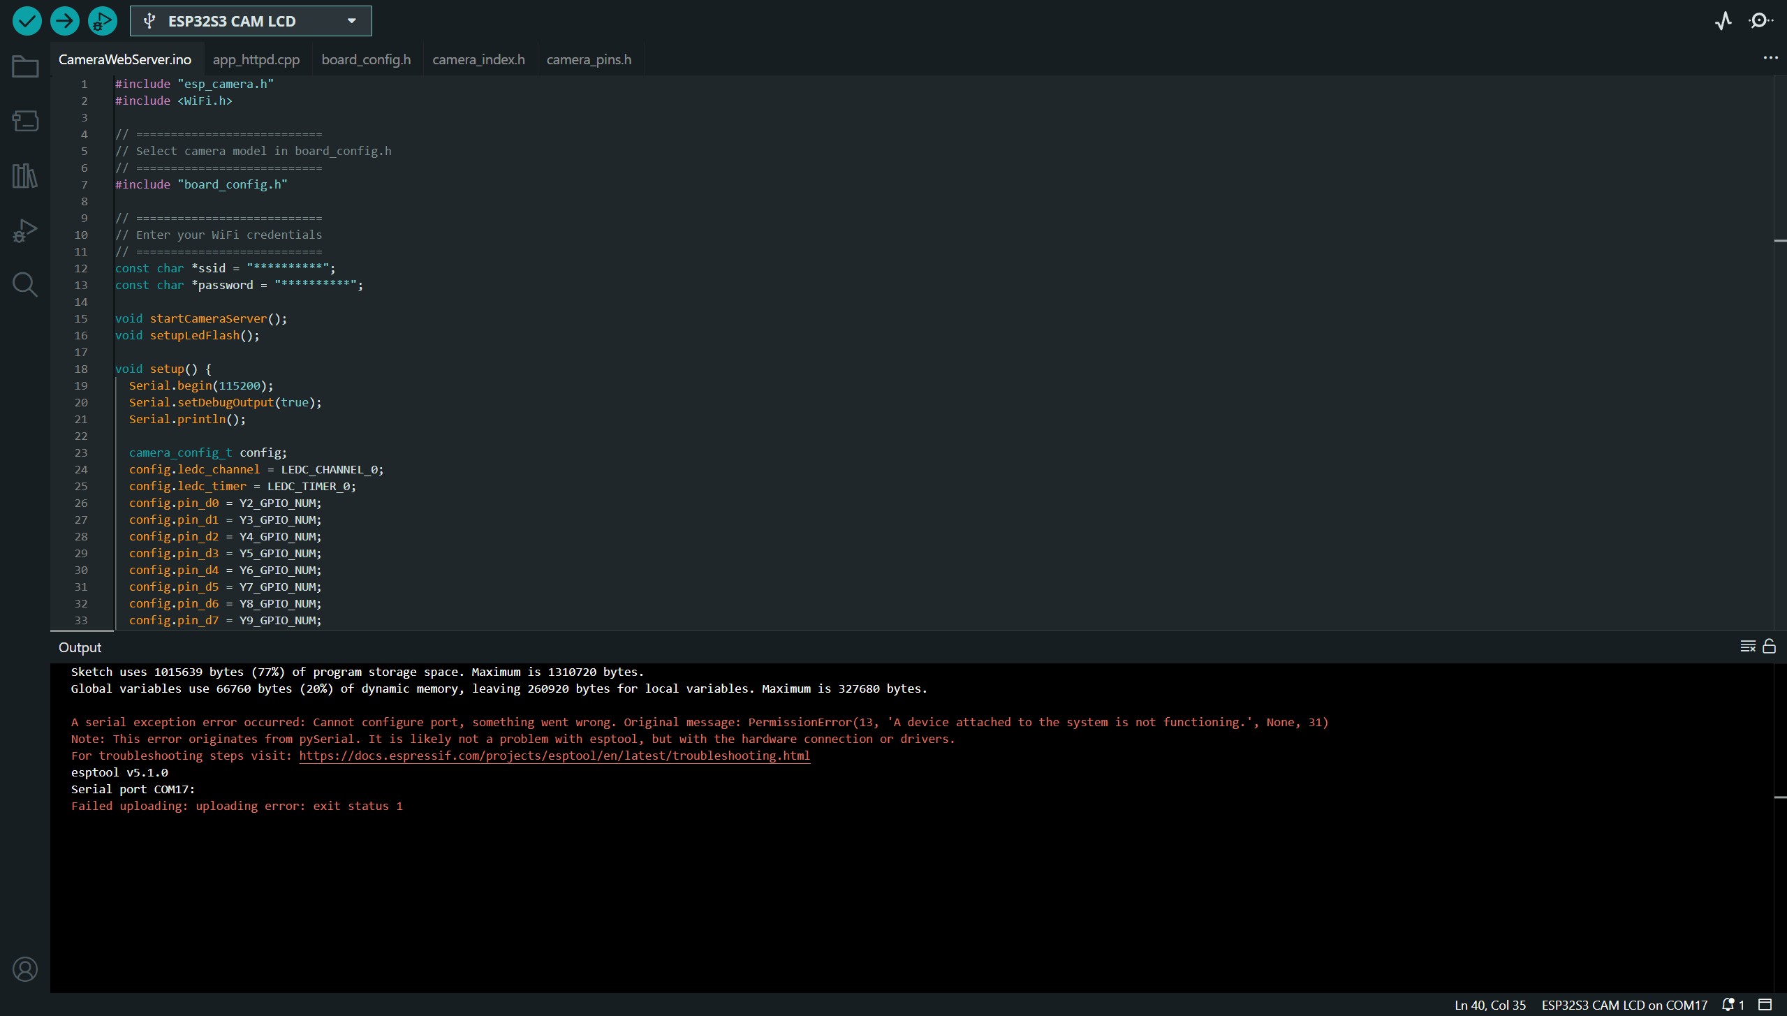Open the Sketchbook sidebar panel
The width and height of the screenshot is (1787, 1016).
[x=24, y=66]
